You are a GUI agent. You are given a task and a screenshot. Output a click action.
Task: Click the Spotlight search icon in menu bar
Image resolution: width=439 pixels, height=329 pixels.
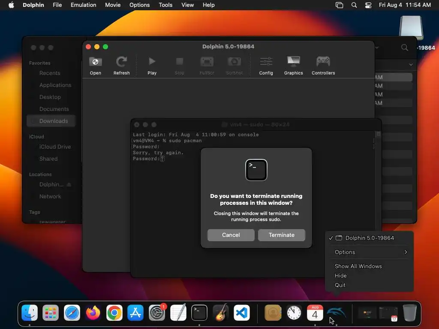354,5
